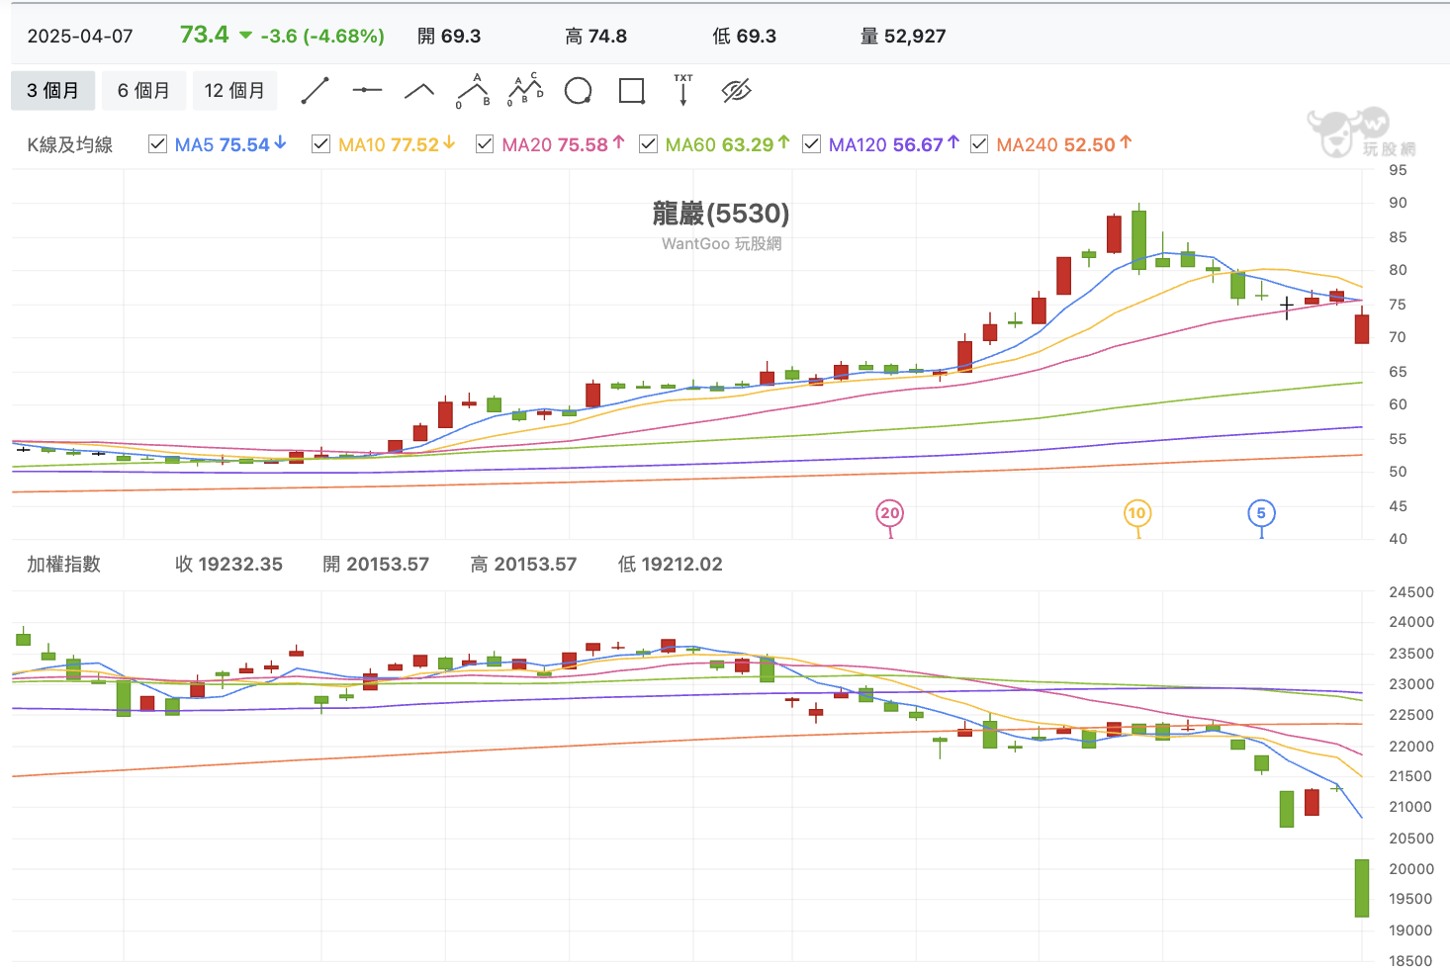
Task: Select the rectangle shape drawing tool
Action: 631,91
